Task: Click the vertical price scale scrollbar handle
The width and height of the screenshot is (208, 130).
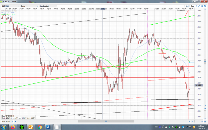Action: pos(205,62)
